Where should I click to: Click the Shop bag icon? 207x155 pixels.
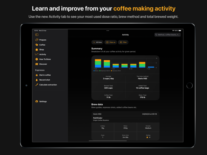37,49
